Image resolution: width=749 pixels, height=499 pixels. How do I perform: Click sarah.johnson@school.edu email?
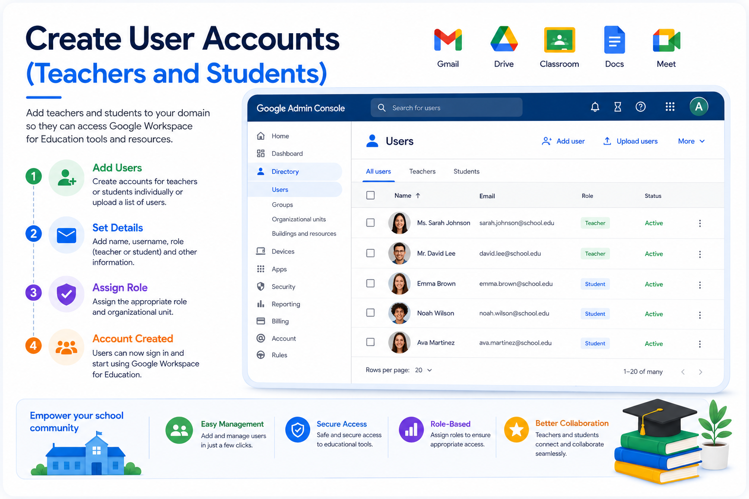click(517, 223)
